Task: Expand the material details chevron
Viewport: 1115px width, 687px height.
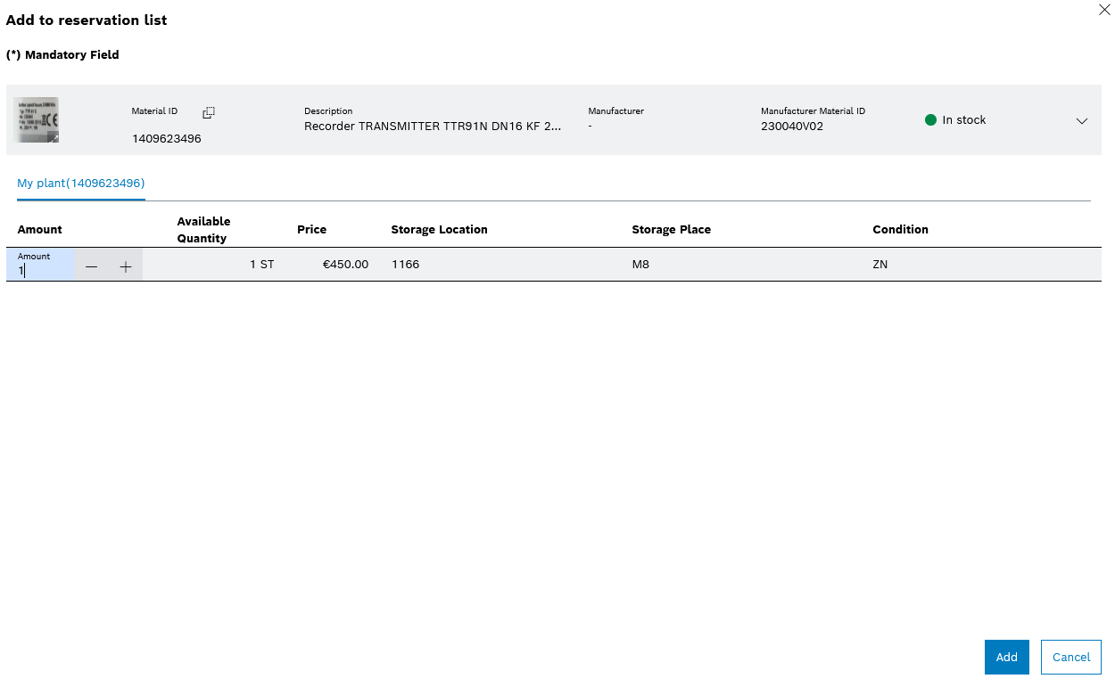Action: click(x=1082, y=121)
